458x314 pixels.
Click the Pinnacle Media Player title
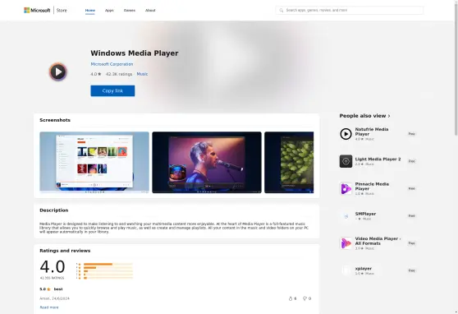point(372,187)
